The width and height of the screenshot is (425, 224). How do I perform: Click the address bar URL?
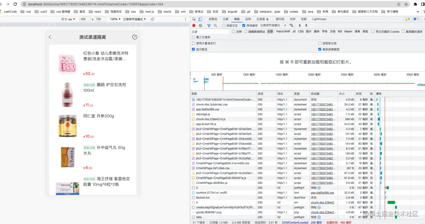(x=96, y=4)
